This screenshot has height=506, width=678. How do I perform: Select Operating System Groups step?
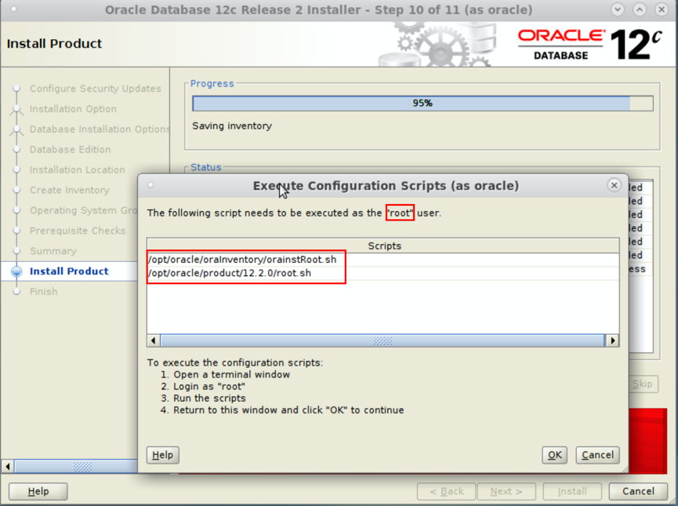tap(83, 210)
